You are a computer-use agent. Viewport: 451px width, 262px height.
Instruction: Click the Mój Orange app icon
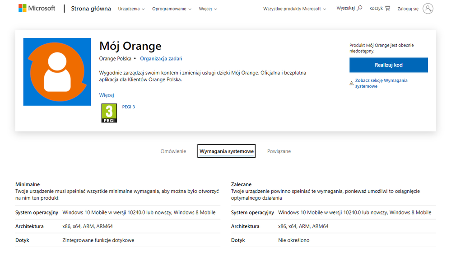click(x=57, y=72)
